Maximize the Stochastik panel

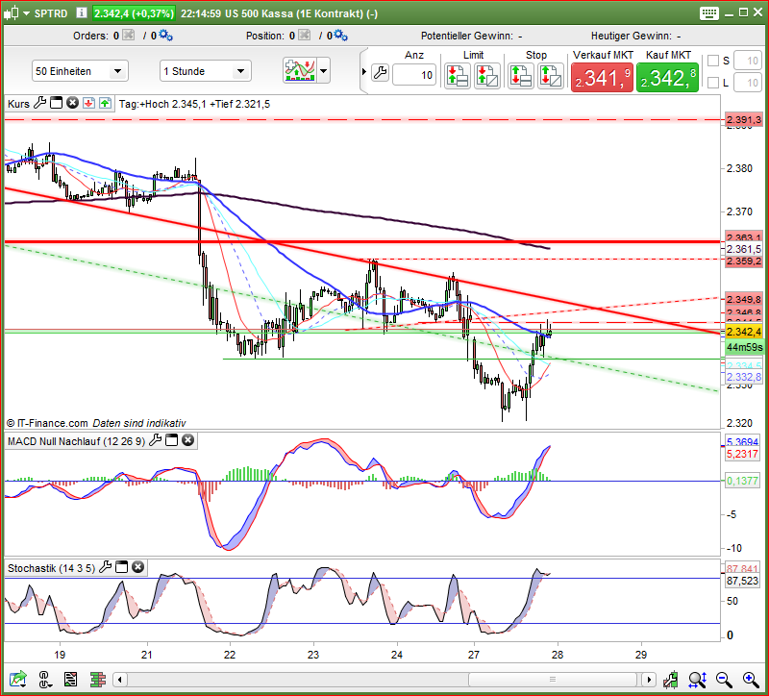(x=121, y=567)
